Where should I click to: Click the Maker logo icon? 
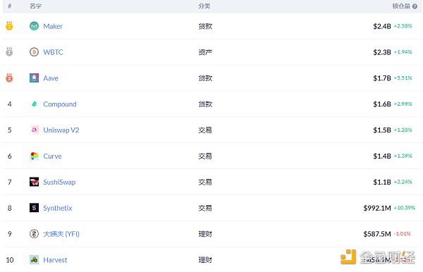(34, 26)
